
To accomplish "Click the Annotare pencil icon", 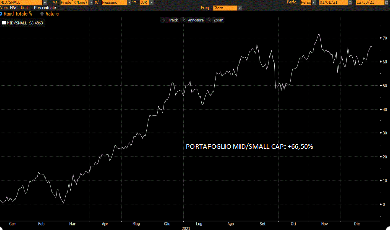I will click(184, 20).
